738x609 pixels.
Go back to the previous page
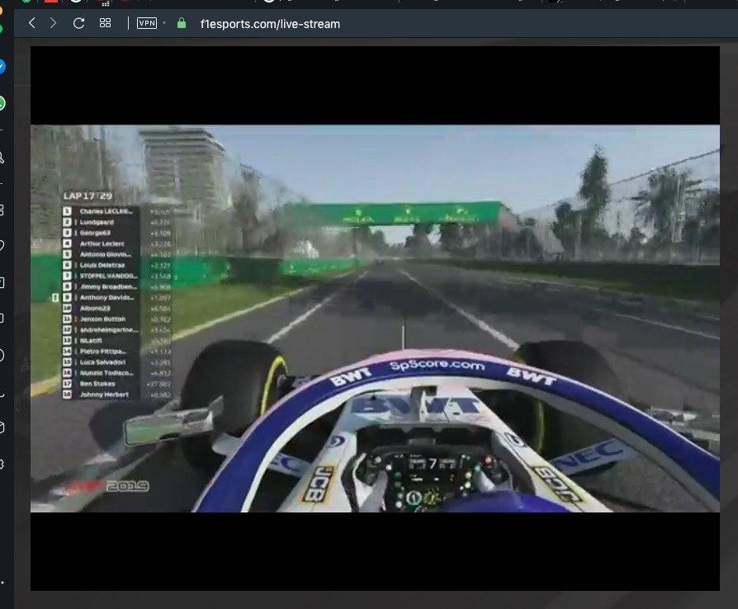click(x=32, y=23)
